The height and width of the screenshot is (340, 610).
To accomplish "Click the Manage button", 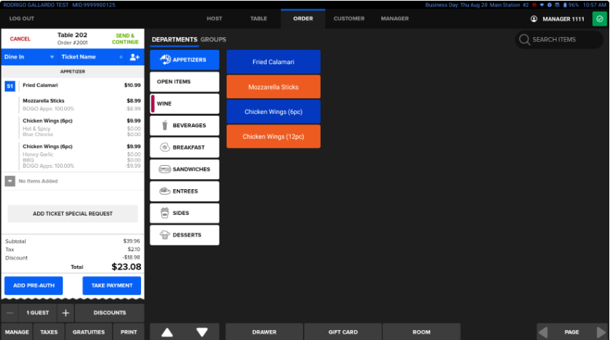I will pyautogui.click(x=16, y=332).
